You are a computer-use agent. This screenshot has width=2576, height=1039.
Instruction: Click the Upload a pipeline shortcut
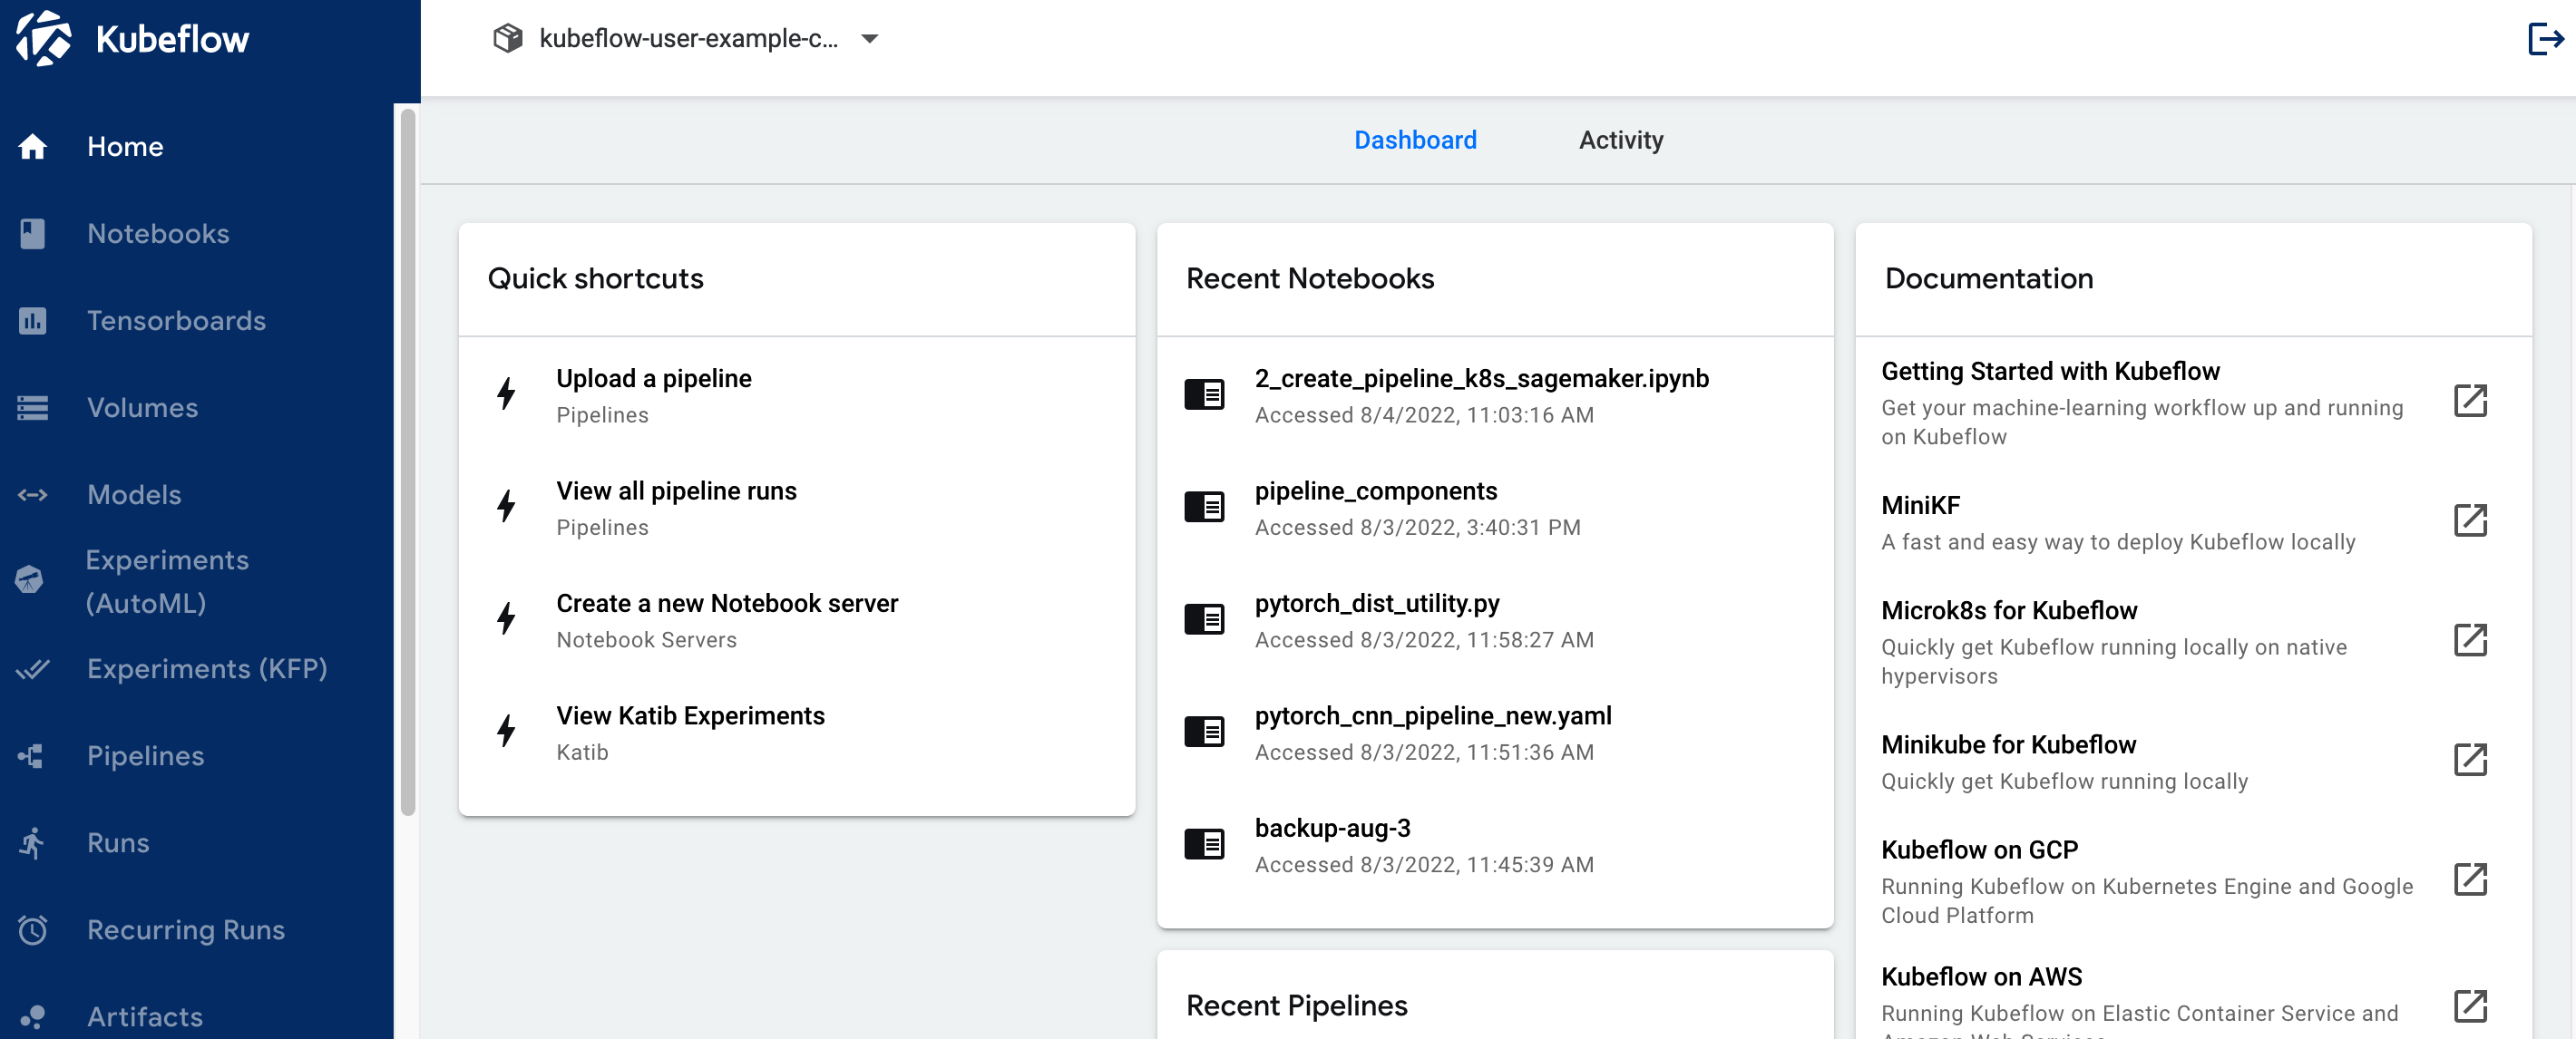point(796,395)
